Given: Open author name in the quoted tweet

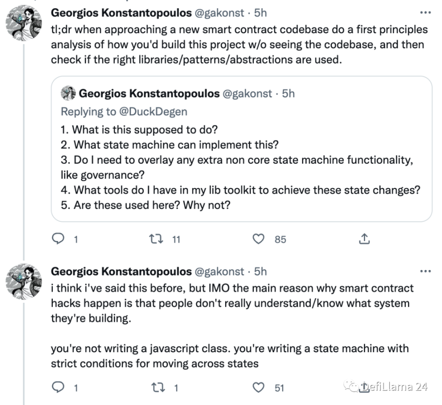Looking at the screenshot, I should (x=149, y=94).
